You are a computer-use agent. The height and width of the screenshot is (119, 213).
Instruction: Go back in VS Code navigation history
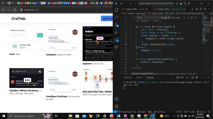tap(131, 3)
